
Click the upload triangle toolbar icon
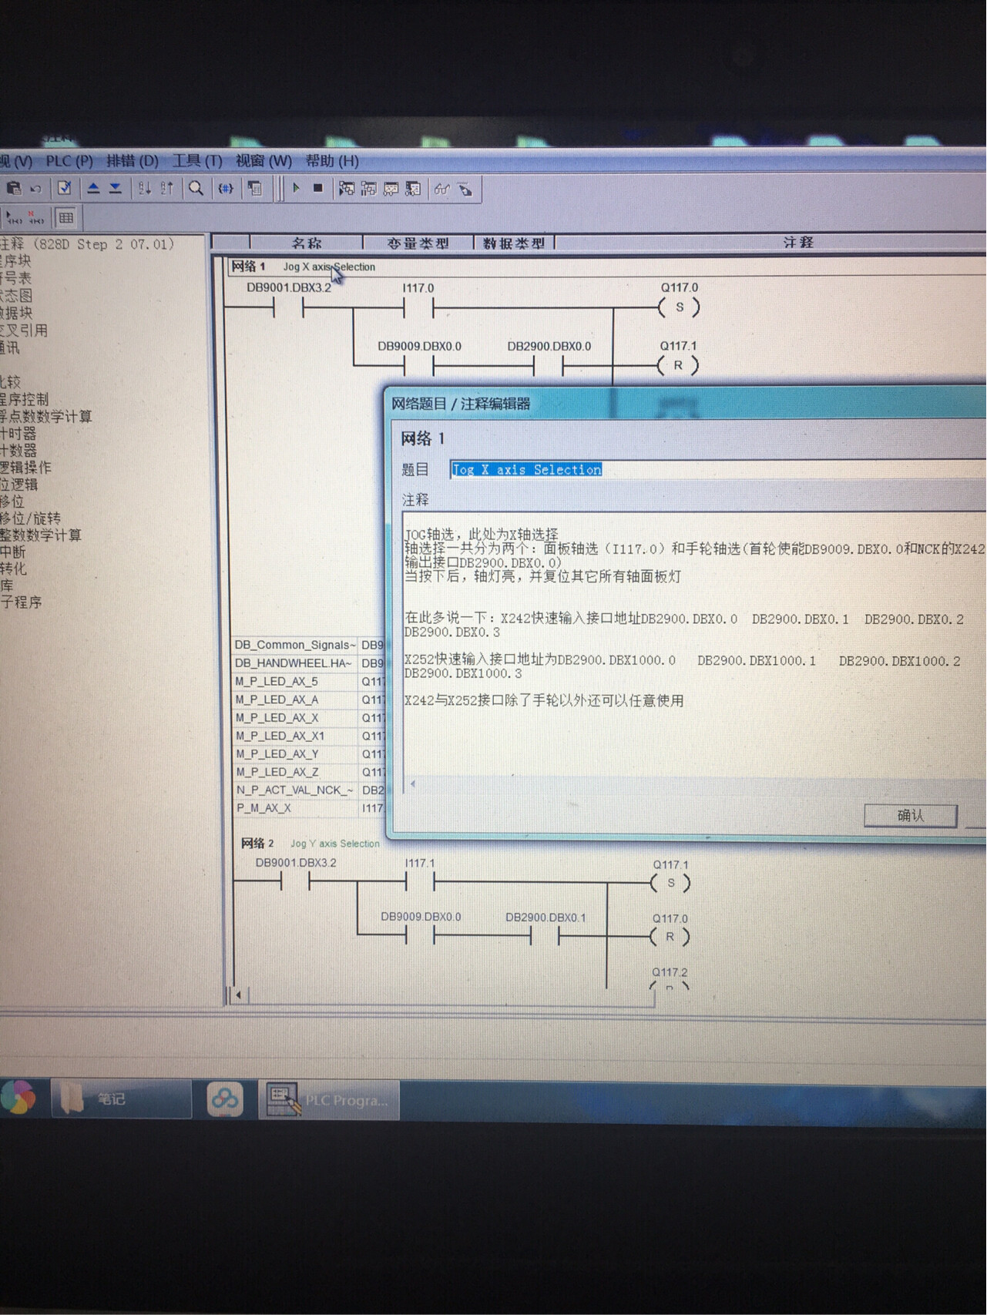93,188
